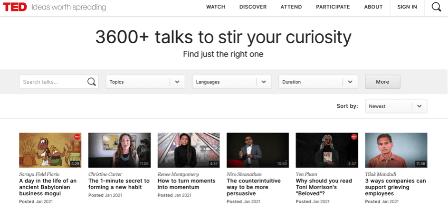Image resolution: width=448 pixels, height=209 pixels.
Task: Click the 4:37 duration badge
Action: 213,164
